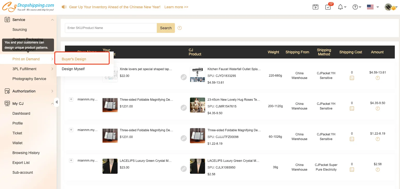
Task: Open the US flag language dropdown
Action: (373, 7)
